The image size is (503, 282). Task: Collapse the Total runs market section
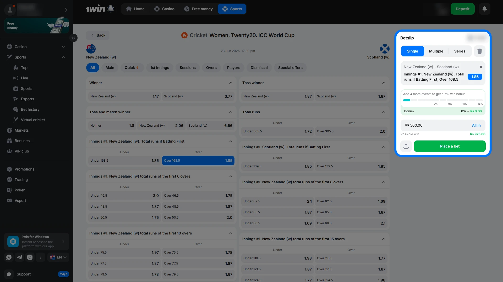click(384, 112)
